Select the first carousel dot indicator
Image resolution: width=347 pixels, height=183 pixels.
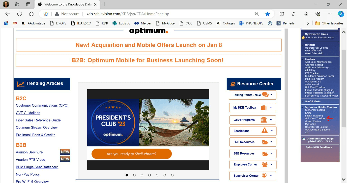pos(127,175)
